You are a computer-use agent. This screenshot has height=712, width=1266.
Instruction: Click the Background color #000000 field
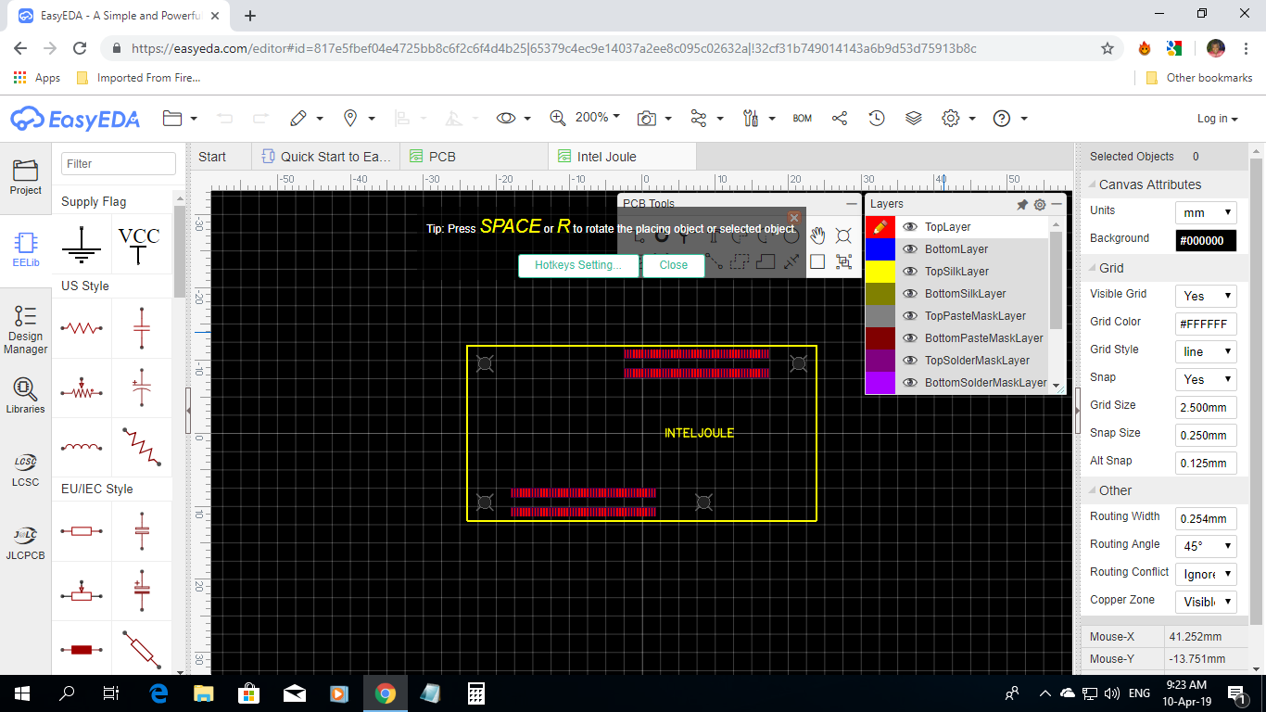point(1206,240)
